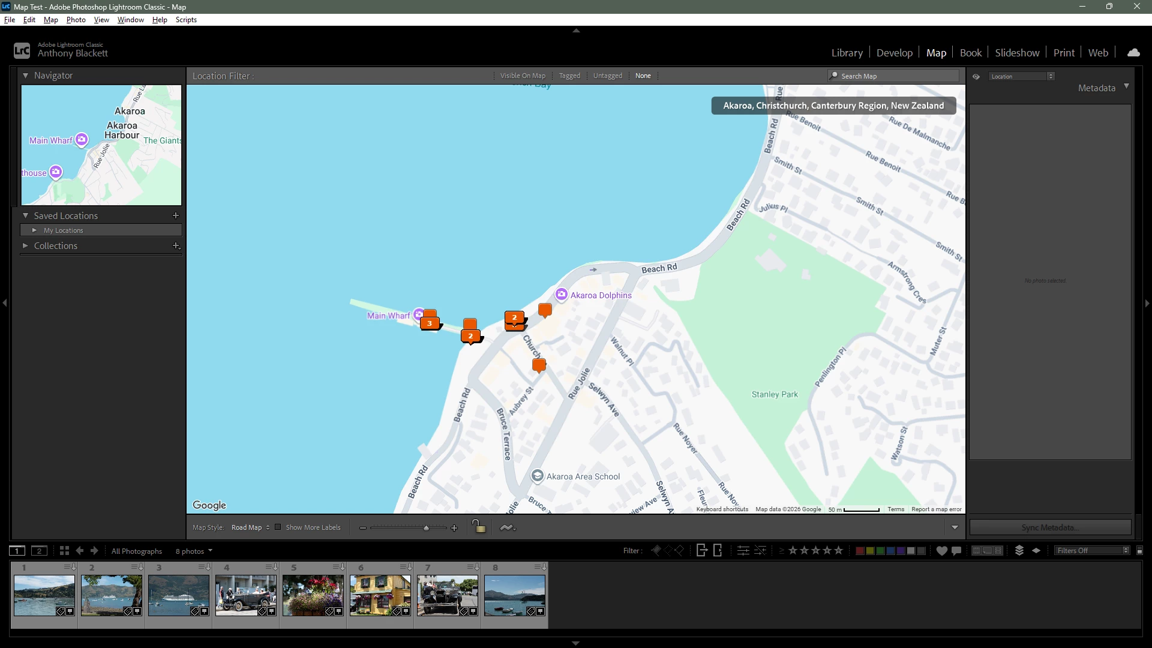The height and width of the screenshot is (648, 1152).
Task: Zoom in map with plus icon
Action: tap(454, 528)
